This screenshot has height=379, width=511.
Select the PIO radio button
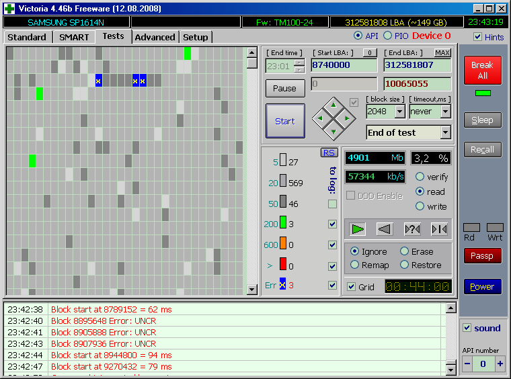387,36
